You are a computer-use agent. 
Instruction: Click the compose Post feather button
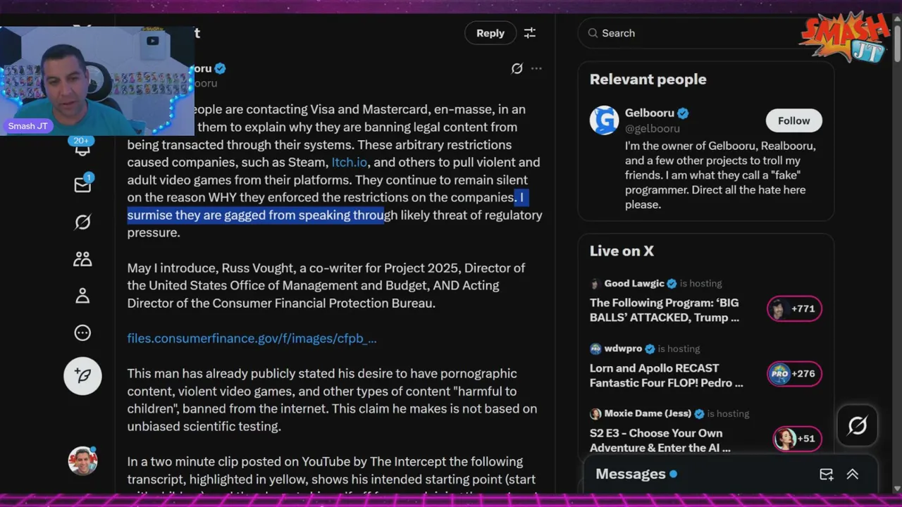(82, 375)
